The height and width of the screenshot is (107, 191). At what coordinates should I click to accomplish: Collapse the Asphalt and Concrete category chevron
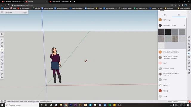tap(184, 25)
